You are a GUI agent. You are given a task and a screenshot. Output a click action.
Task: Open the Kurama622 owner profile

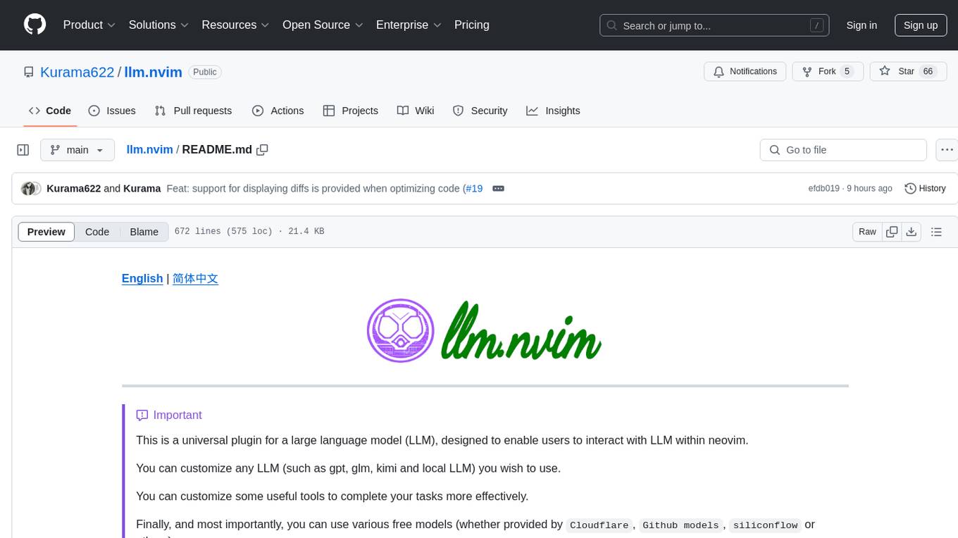pos(77,72)
